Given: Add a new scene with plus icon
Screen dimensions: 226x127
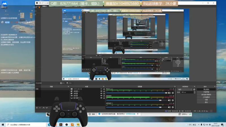Looking at the screenshot, I should click(x=37, y=108).
